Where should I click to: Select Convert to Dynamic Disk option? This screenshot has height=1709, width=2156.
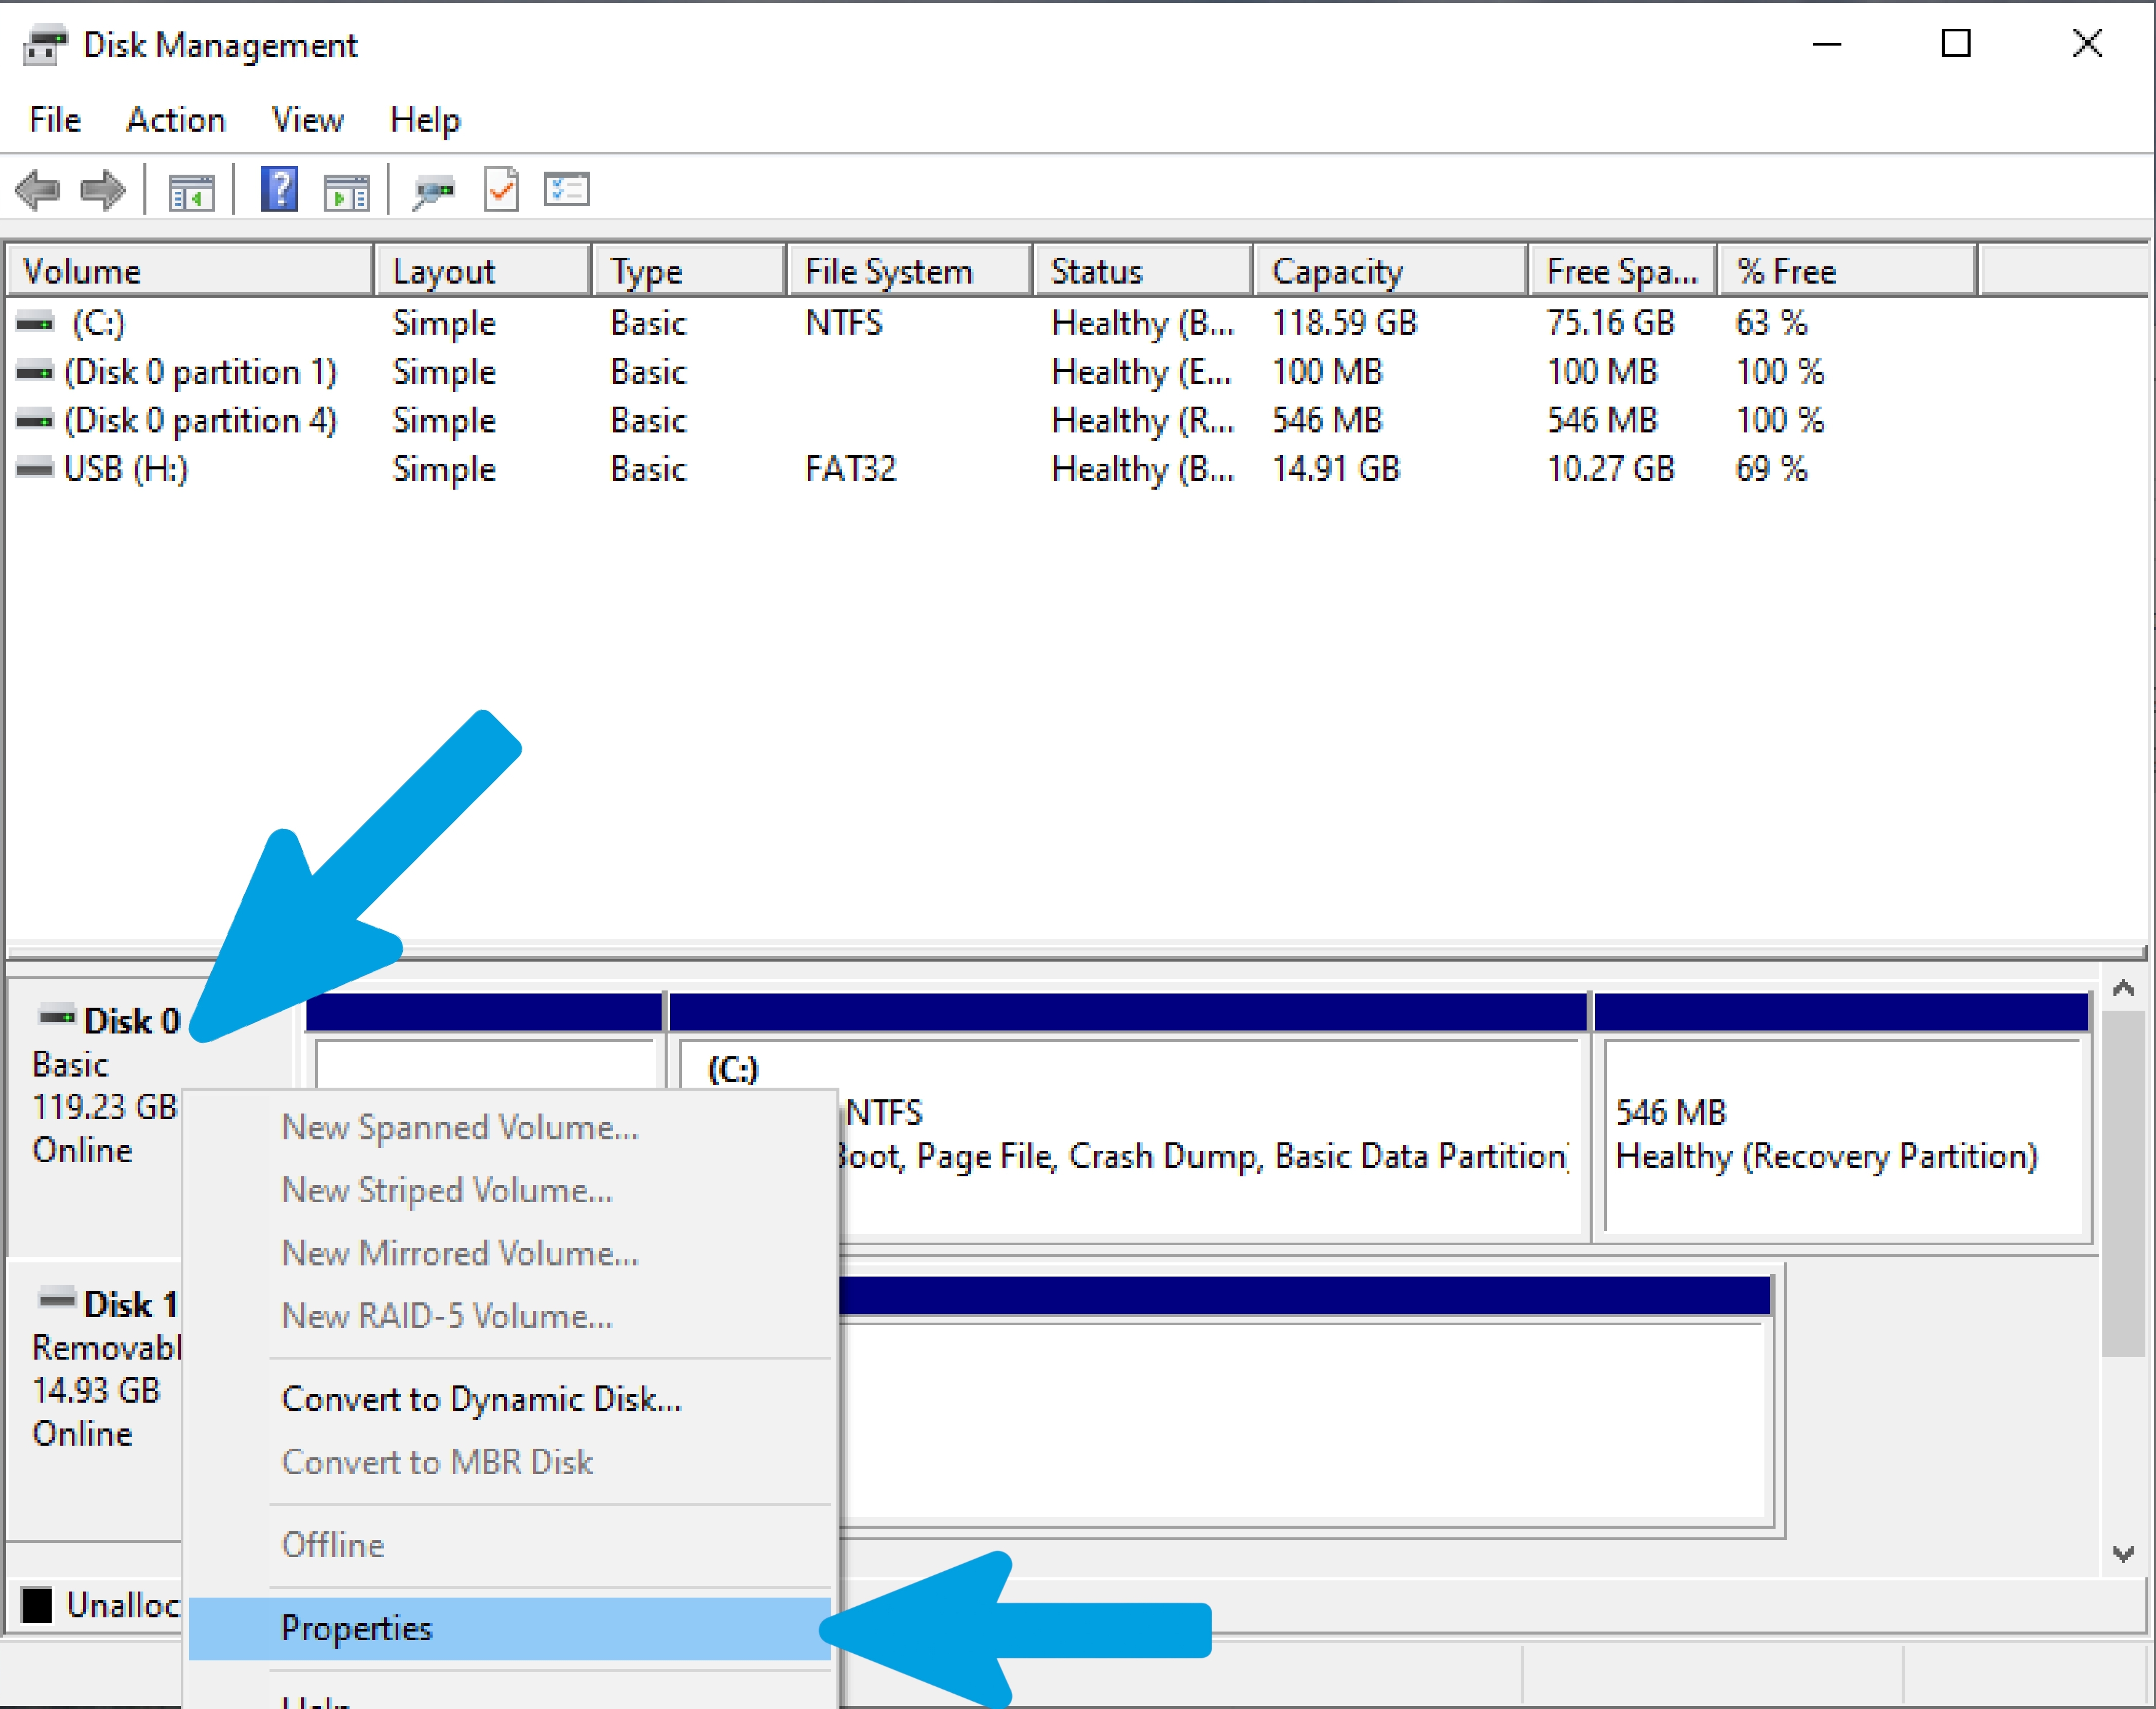tap(510, 1399)
